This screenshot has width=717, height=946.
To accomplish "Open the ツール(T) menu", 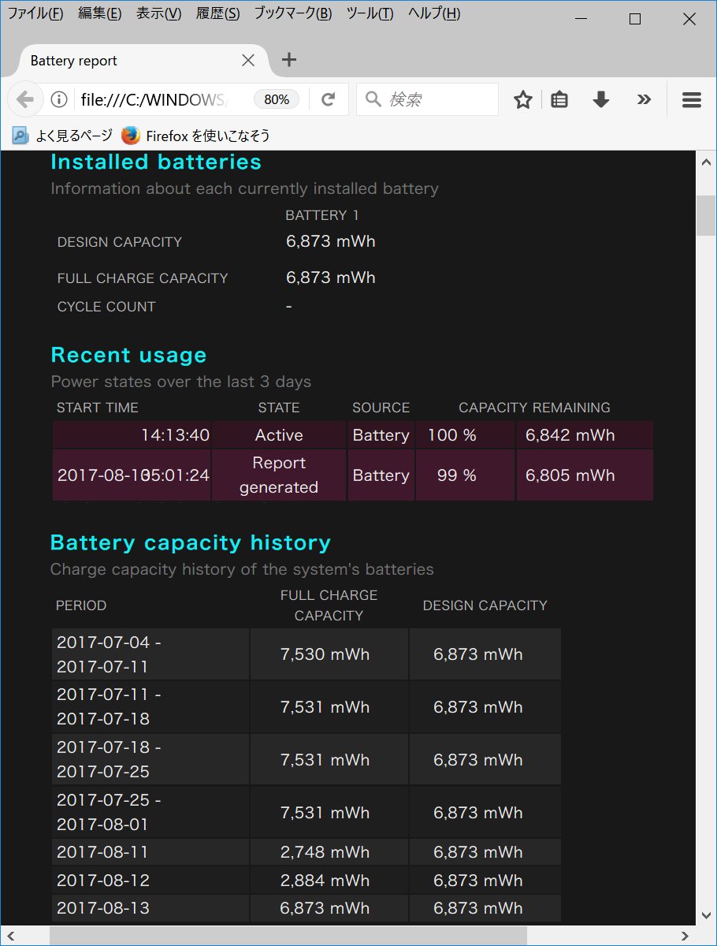I will (370, 13).
